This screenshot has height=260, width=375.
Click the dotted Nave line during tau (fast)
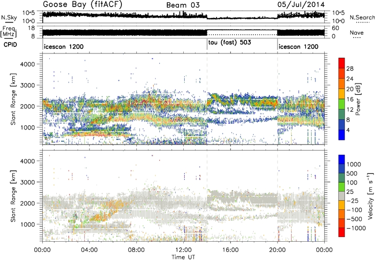click(x=242, y=35)
